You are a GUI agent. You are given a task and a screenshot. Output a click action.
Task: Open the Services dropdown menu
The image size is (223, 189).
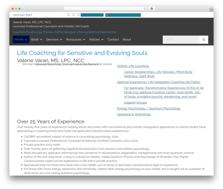[x=54, y=39]
